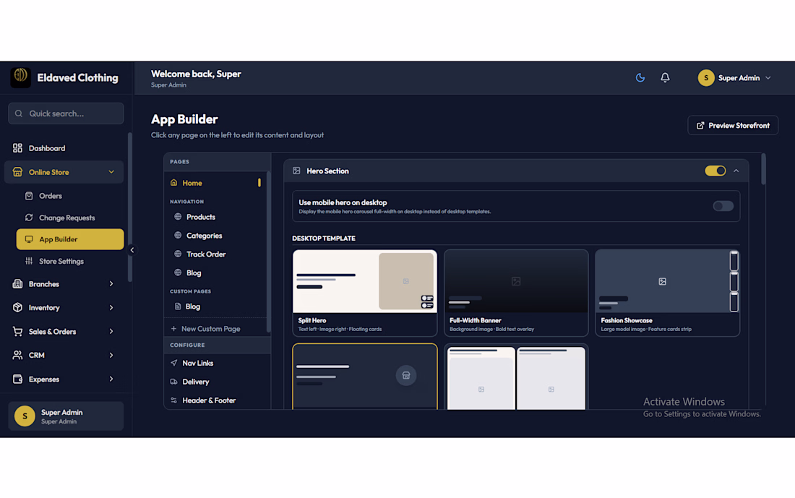Open the Dashboard menu item

[64, 148]
